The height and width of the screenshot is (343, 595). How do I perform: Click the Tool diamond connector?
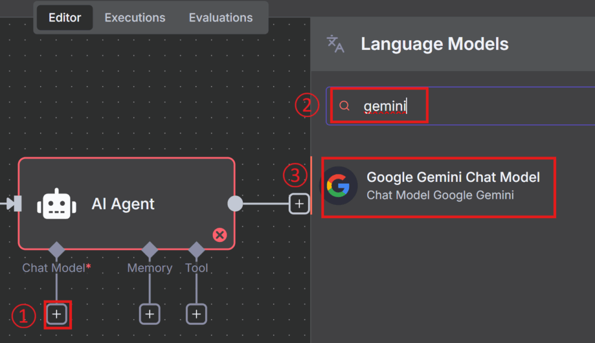[x=196, y=250]
